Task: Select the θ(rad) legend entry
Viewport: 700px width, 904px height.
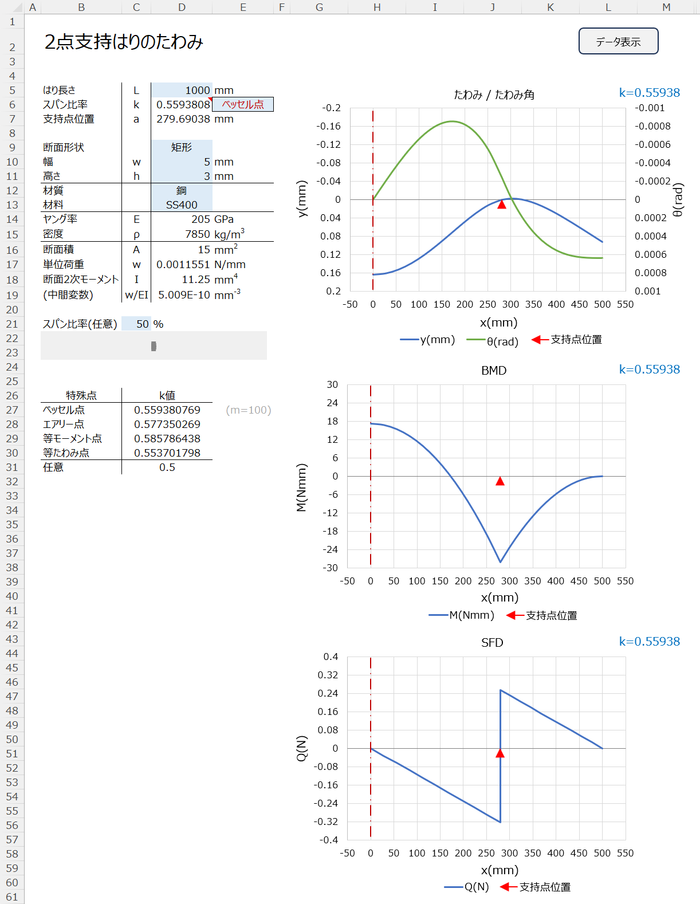Action: click(493, 341)
